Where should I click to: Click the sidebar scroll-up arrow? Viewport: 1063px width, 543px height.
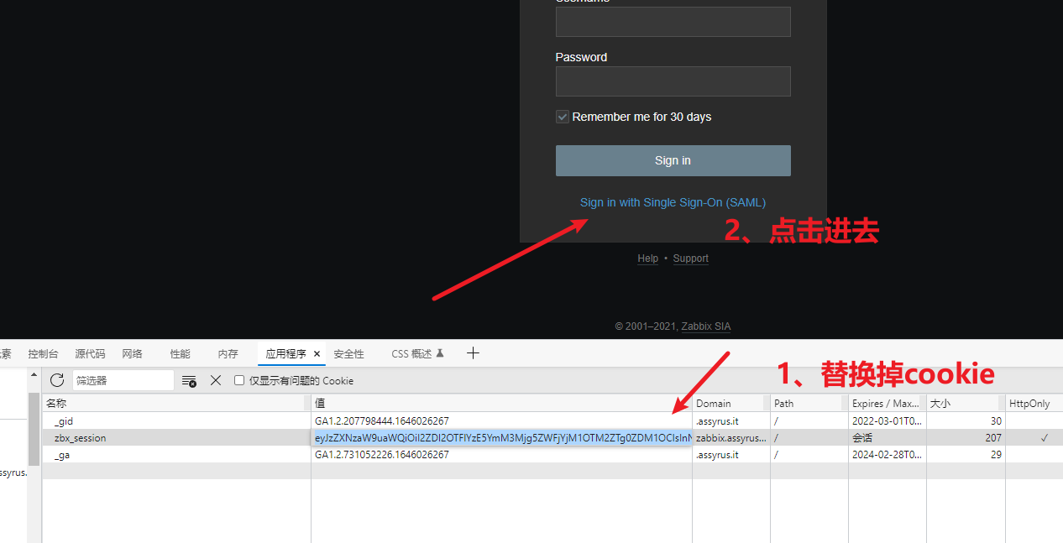click(34, 375)
